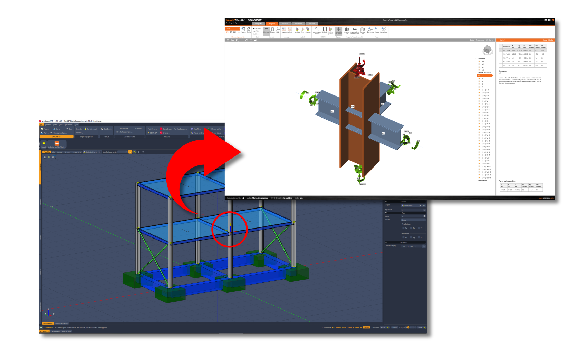Click Calcola con IdeaStatica icon in IperSpaceBIM
The height and width of the screenshot is (355, 588).
point(57,144)
